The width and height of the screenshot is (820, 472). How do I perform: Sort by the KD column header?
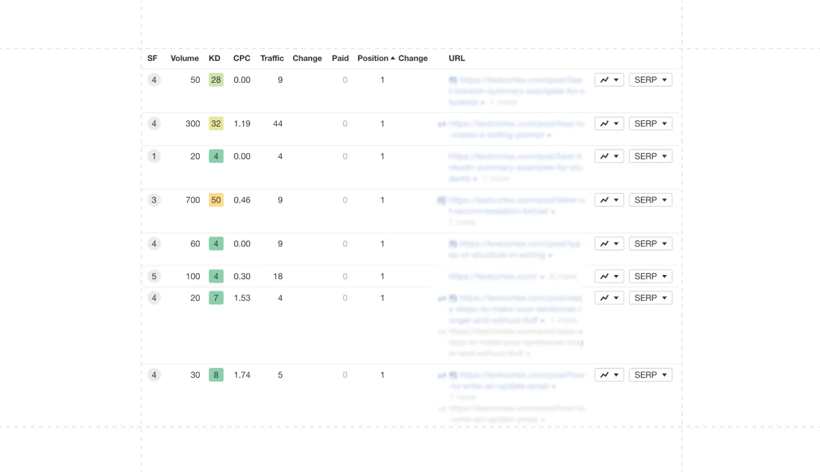tap(215, 59)
